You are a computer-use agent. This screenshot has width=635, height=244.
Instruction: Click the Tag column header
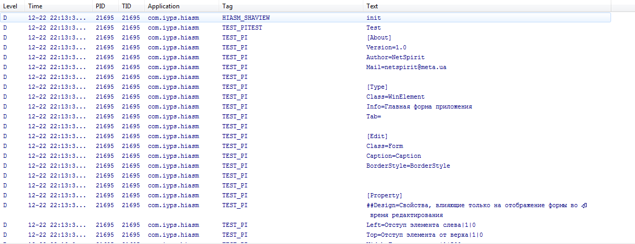(227, 6)
